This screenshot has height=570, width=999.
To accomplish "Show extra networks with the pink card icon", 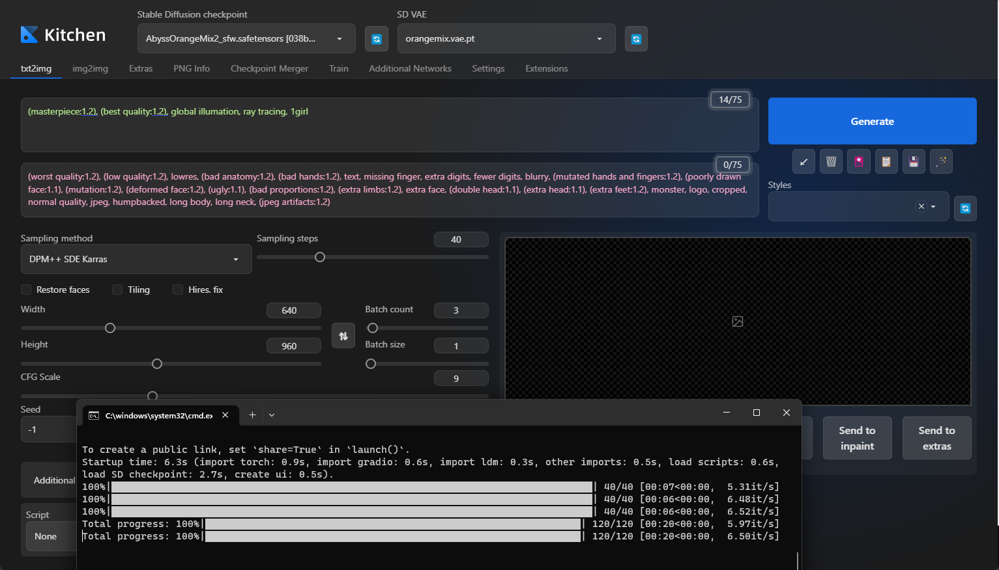I will [x=859, y=161].
